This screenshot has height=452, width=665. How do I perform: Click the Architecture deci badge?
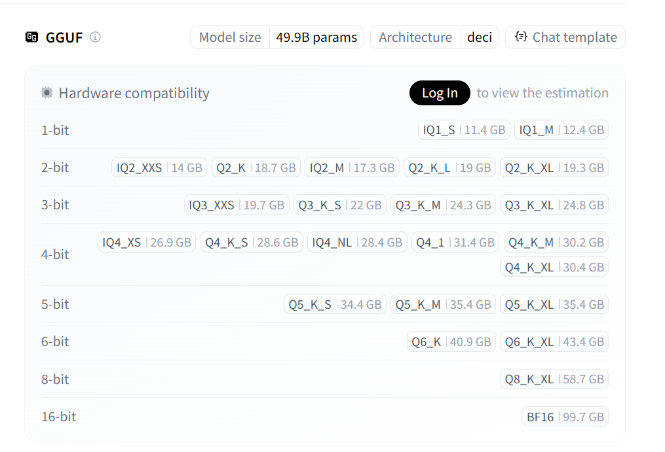(x=434, y=37)
